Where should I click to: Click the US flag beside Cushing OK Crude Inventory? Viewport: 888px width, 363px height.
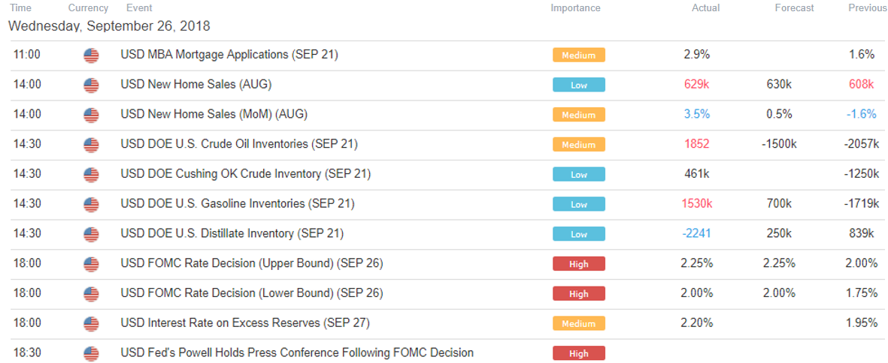(x=91, y=175)
